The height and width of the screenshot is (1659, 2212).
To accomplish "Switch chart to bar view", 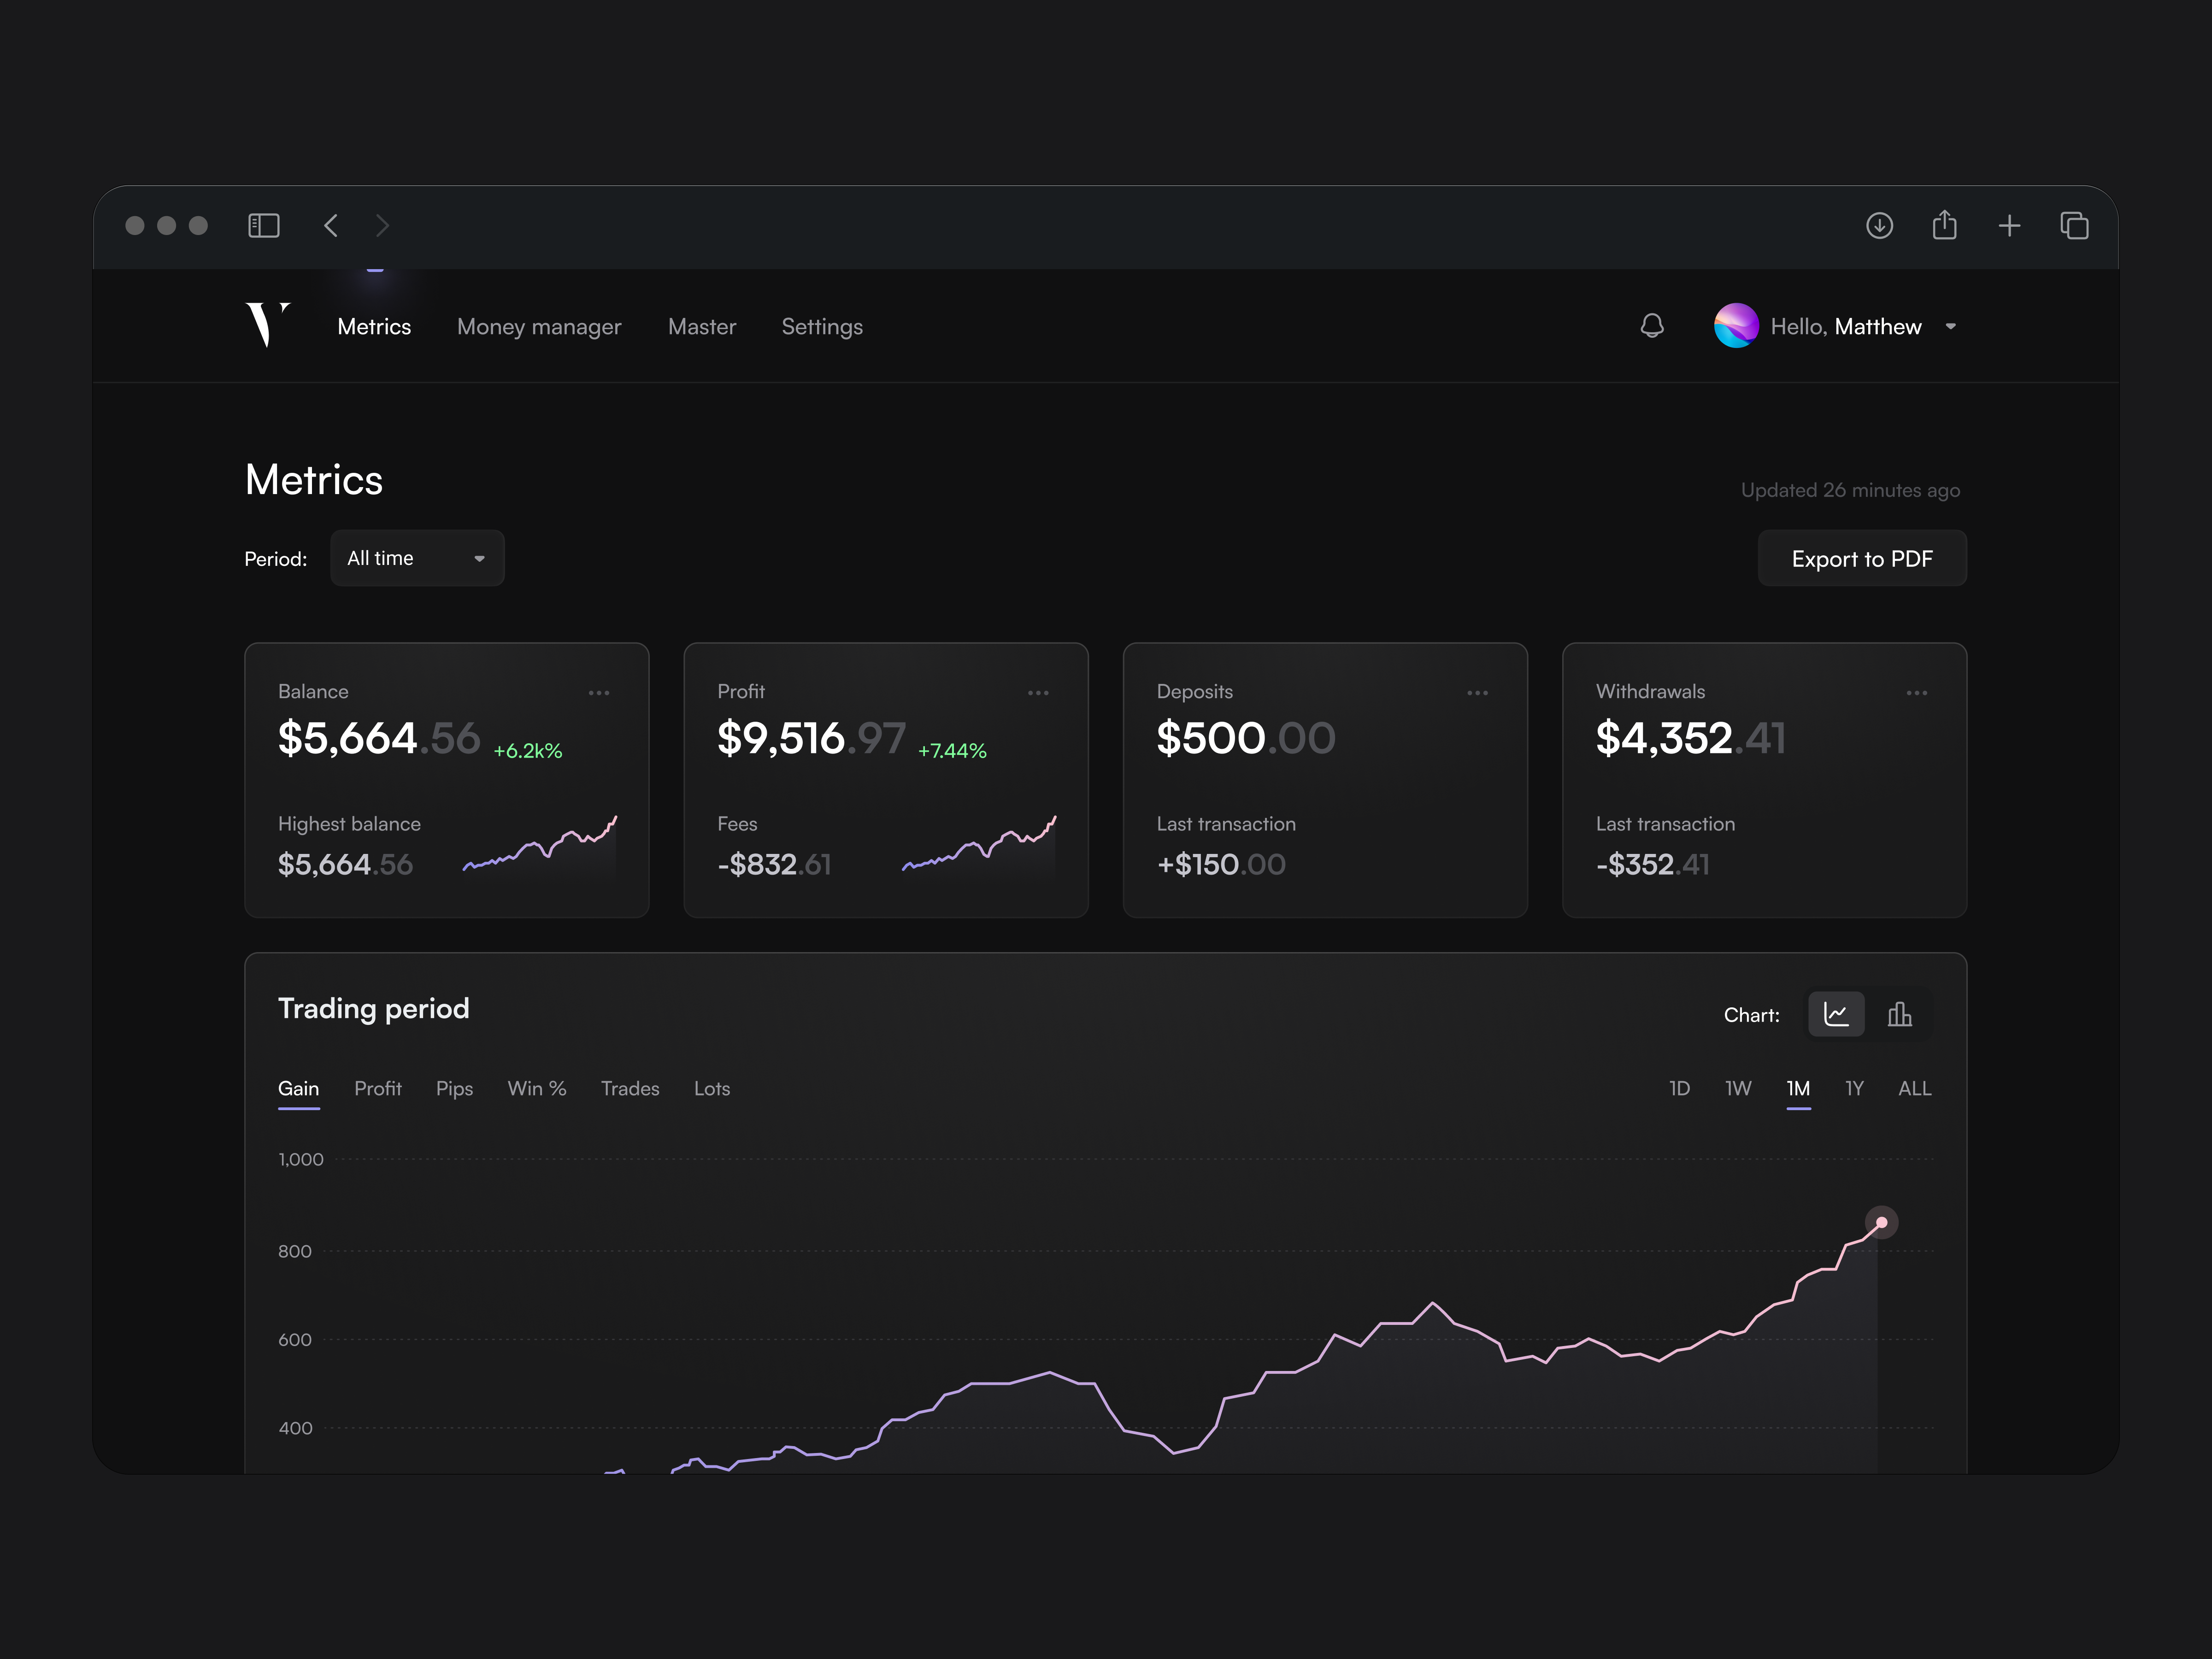I will coord(1899,1013).
